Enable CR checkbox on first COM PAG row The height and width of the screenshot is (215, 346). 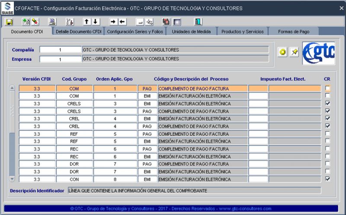327,89
